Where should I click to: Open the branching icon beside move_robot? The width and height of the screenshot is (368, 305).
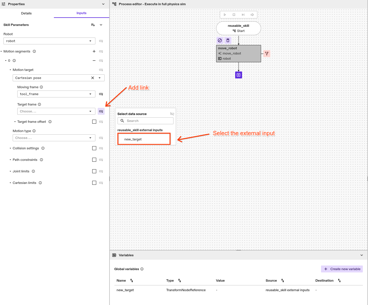click(x=267, y=53)
